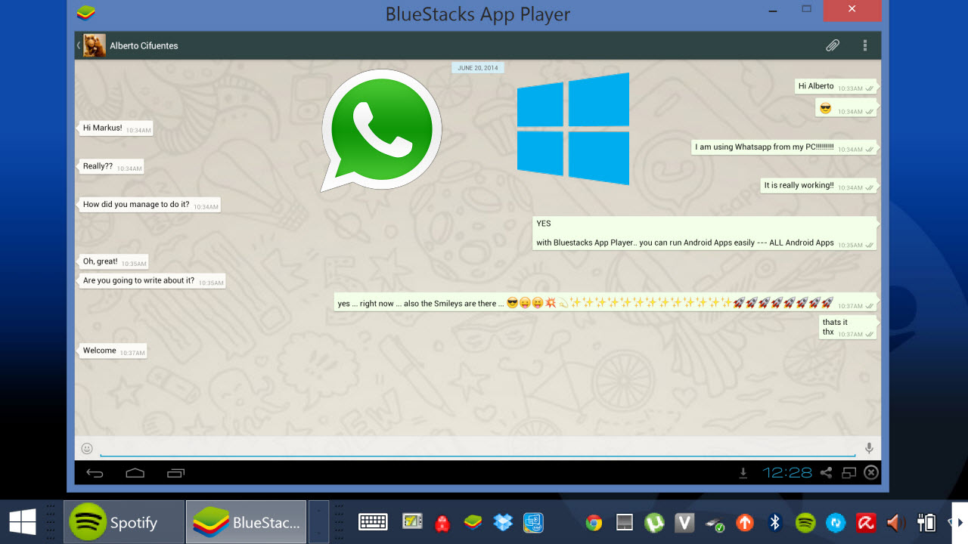Click the red tray icon beside the keyboard
The height and width of the screenshot is (544, 968).
point(442,522)
